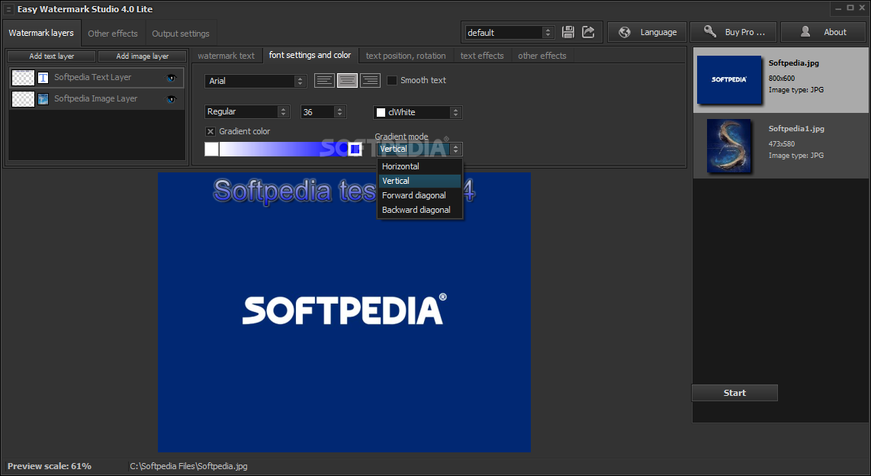The image size is (871, 476).
Task: Select Softpedia.jpg thumbnail in file list
Action: (729, 80)
